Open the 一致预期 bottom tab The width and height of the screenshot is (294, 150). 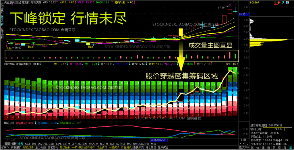77,148
